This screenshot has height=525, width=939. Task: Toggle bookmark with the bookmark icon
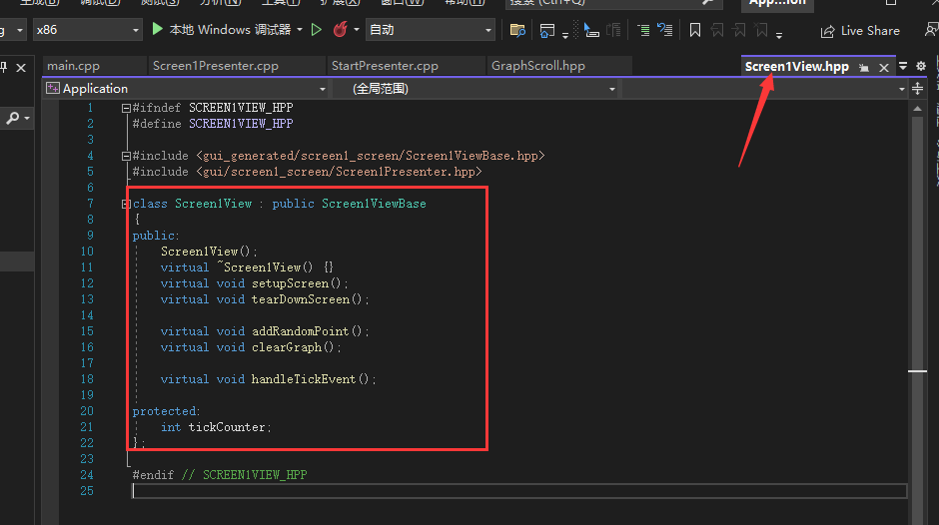coord(694,30)
